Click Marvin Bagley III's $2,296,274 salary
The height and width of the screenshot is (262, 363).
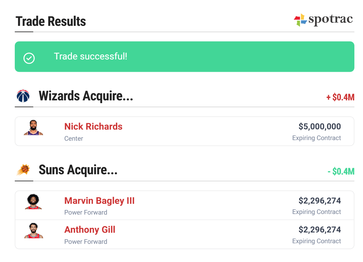[x=320, y=201]
